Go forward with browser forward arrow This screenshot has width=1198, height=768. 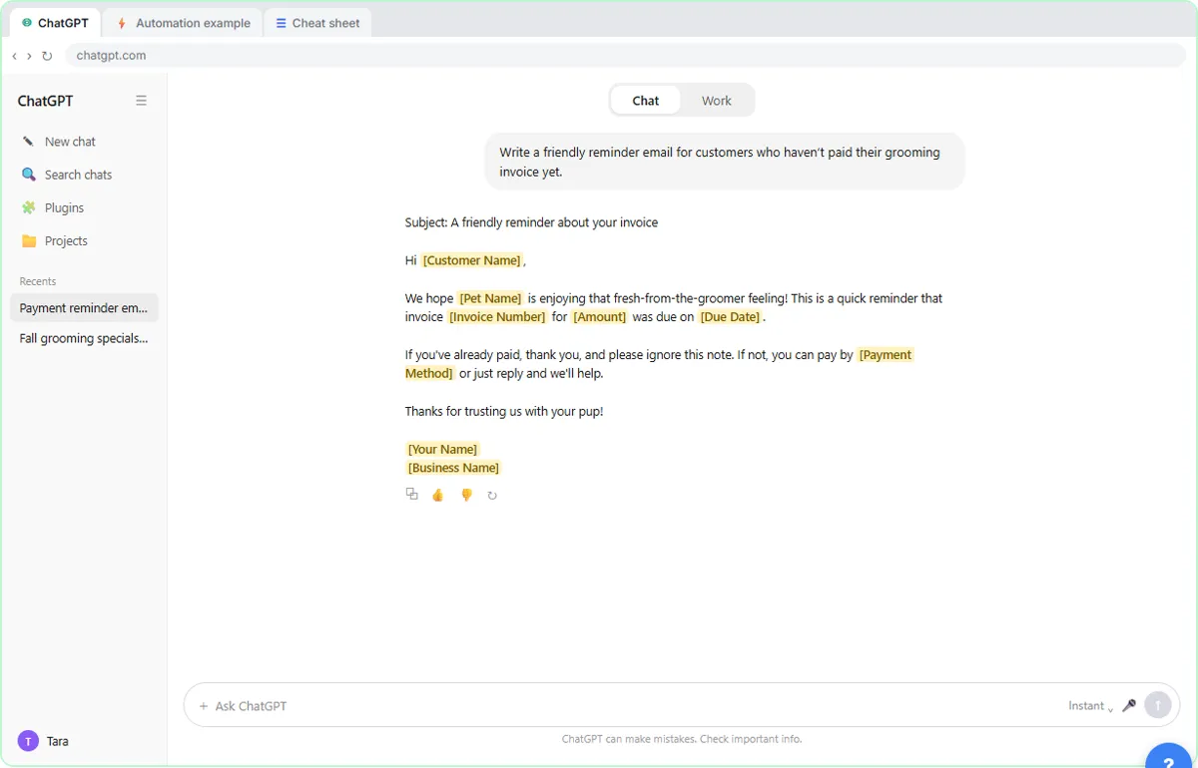point(29,56)
